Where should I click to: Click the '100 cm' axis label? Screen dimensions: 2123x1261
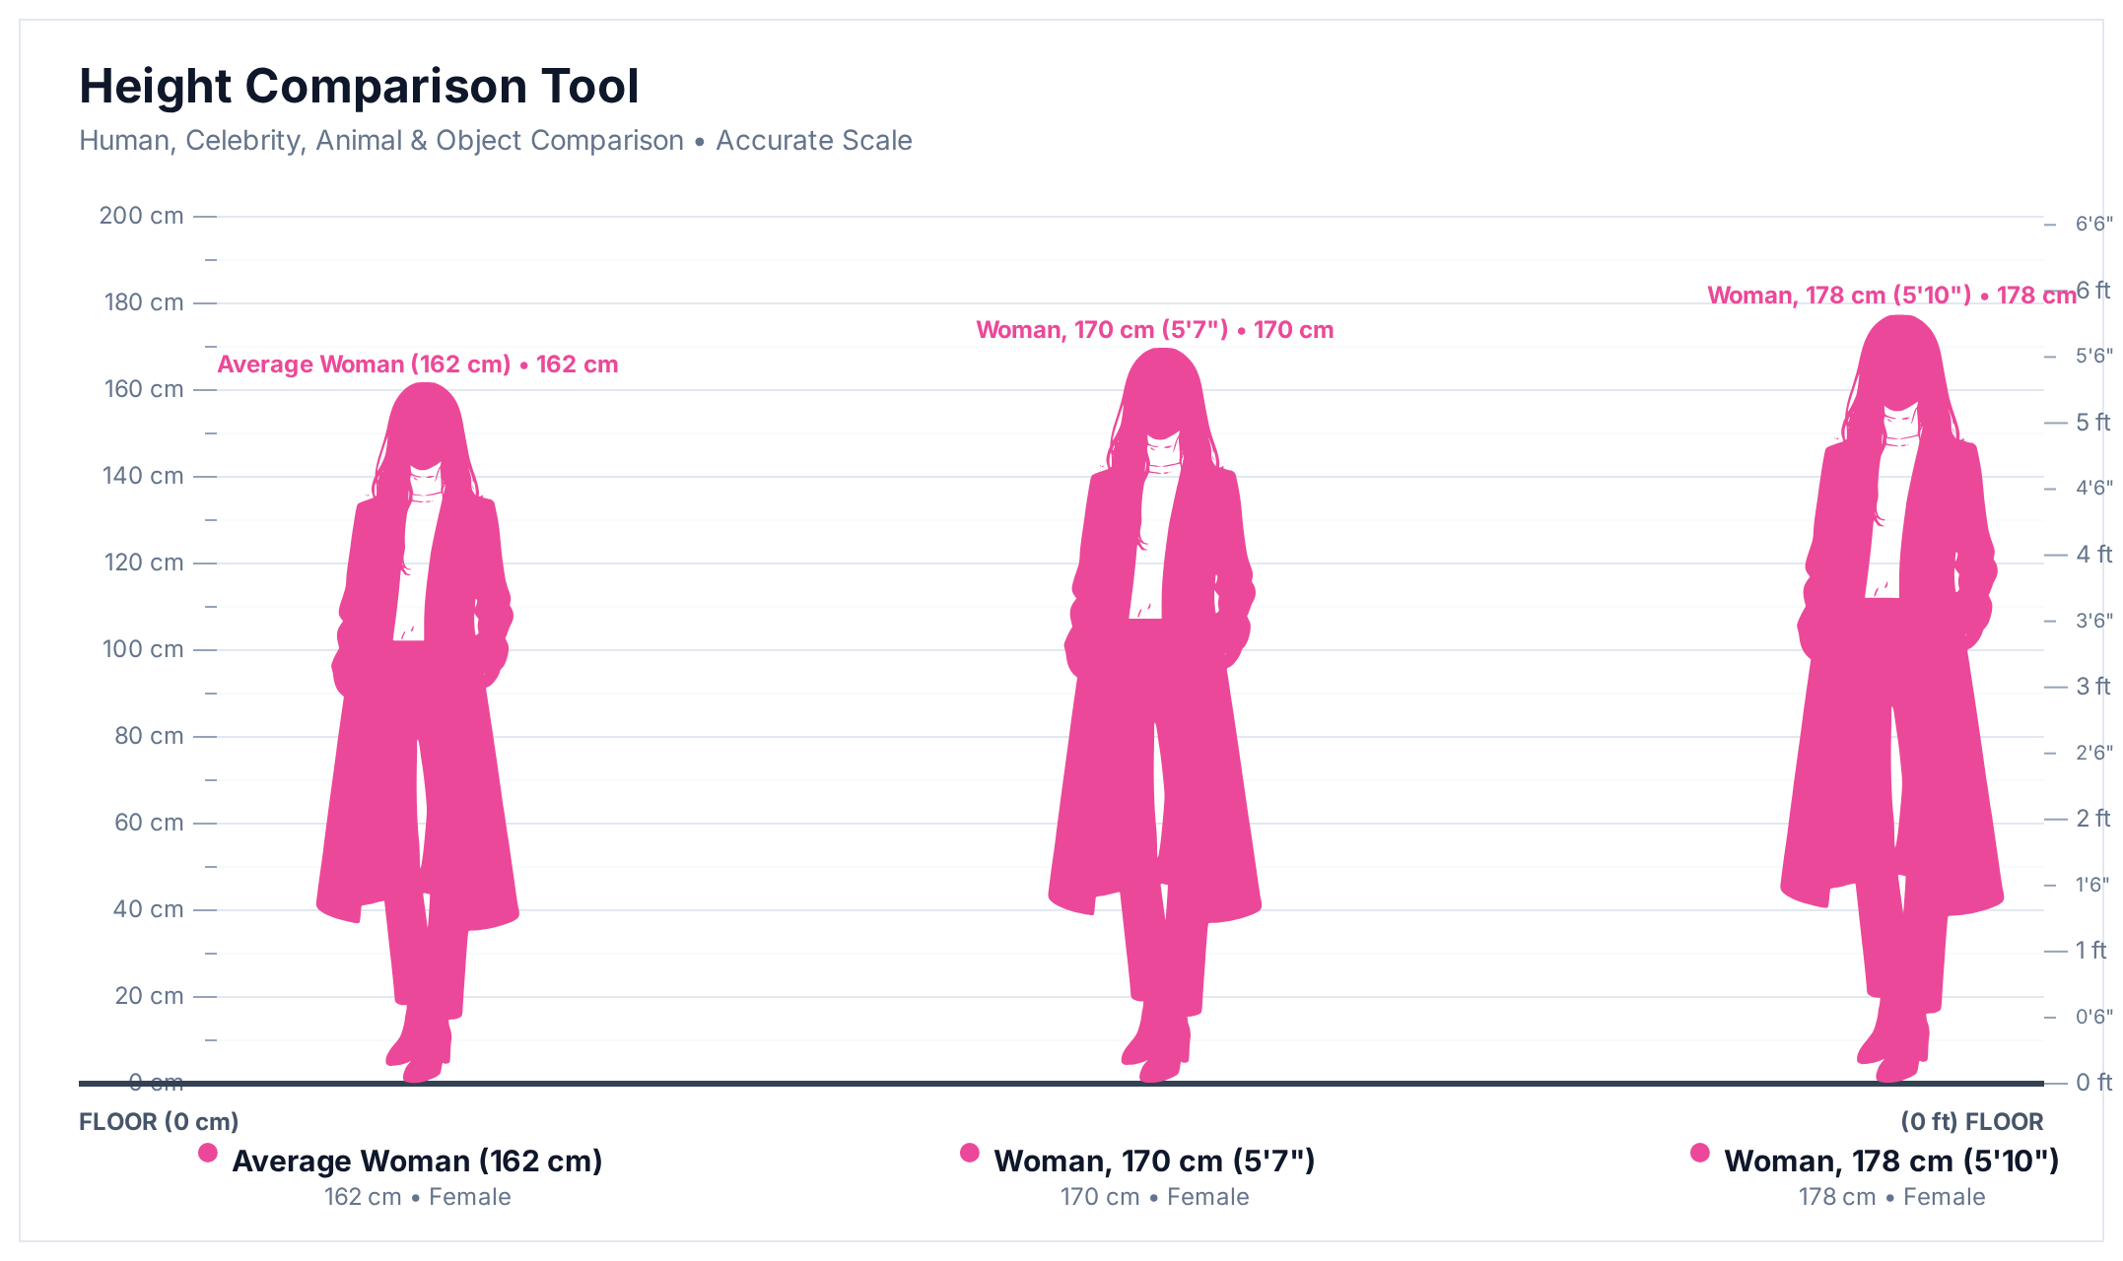(143, 649)
